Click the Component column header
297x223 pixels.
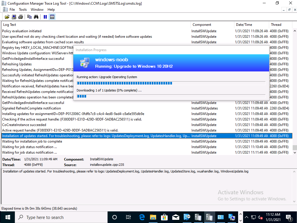(213, 25)
